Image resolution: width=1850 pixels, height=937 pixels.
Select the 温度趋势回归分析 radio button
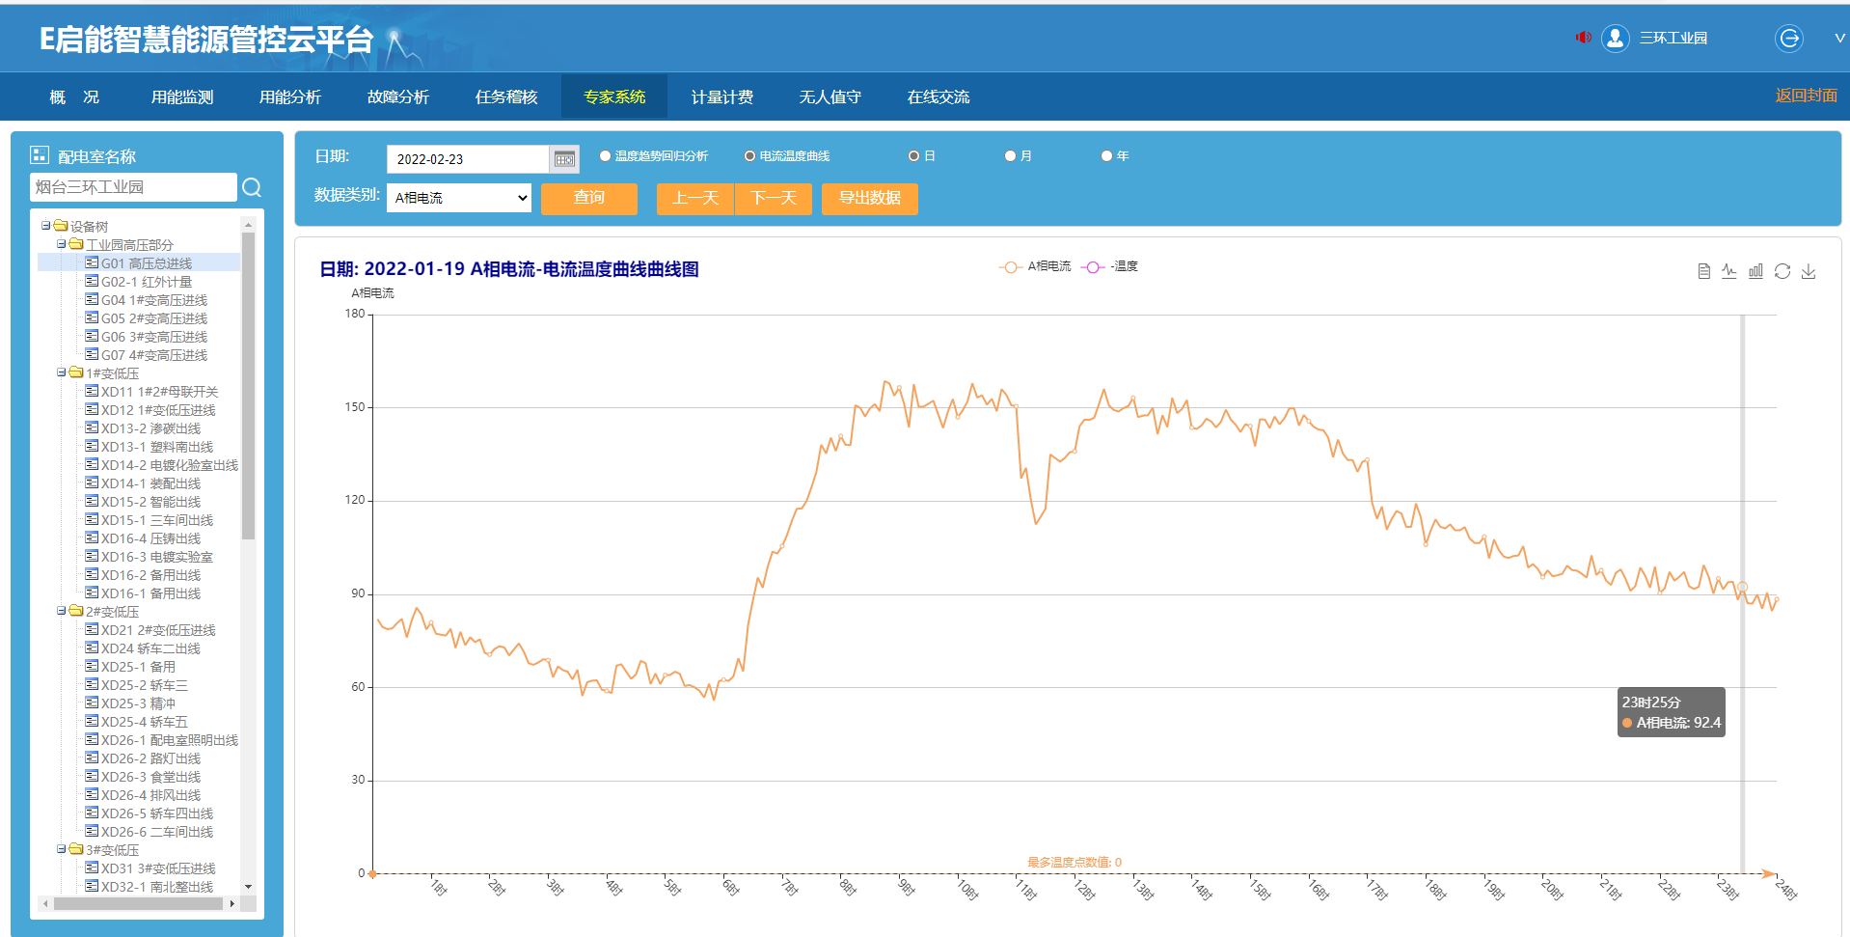pos(606,156)
